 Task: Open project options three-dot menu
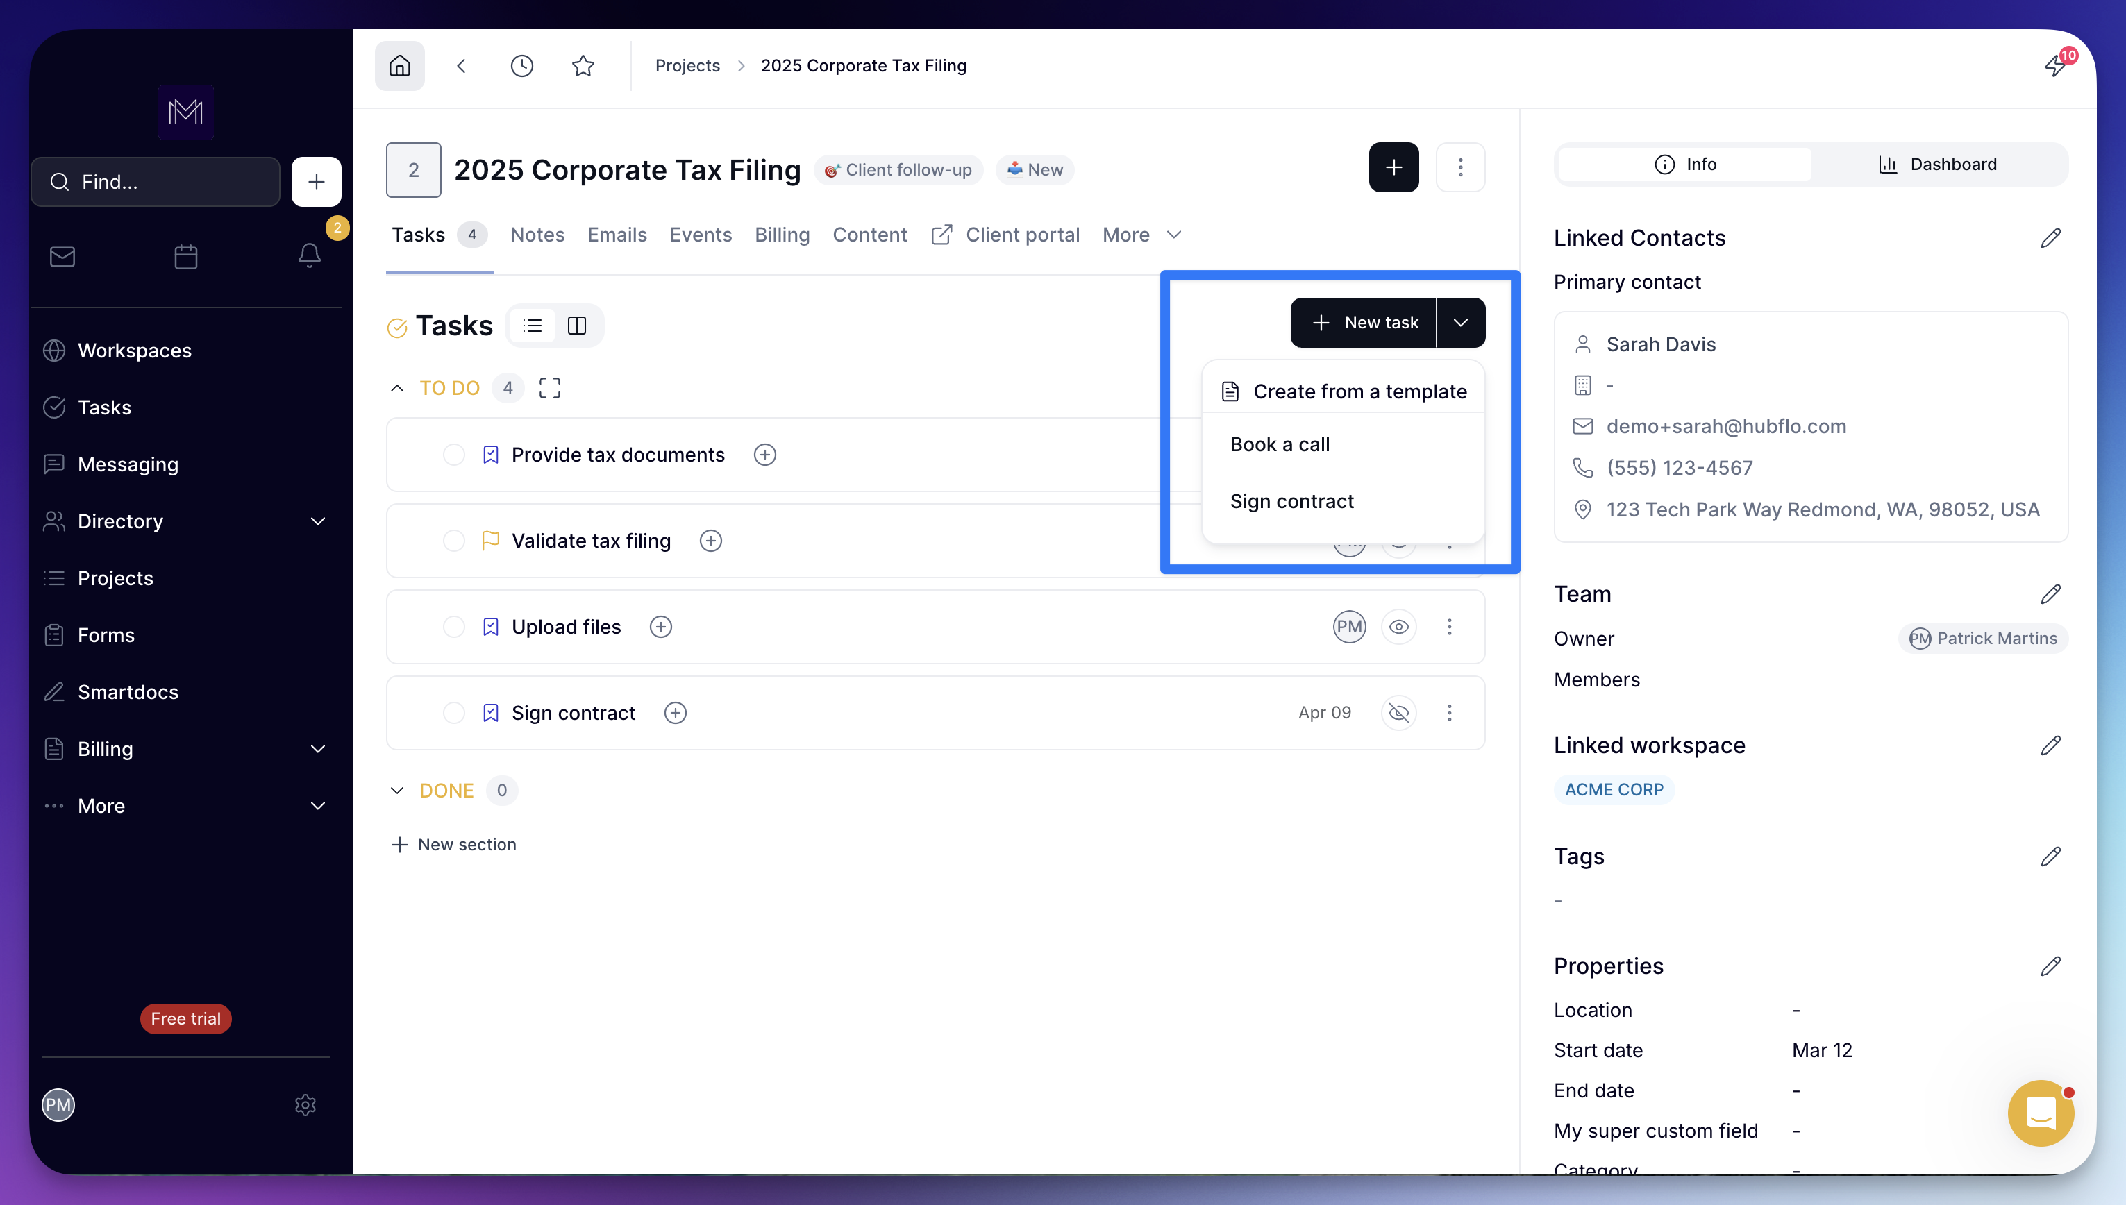(1461, 167)
